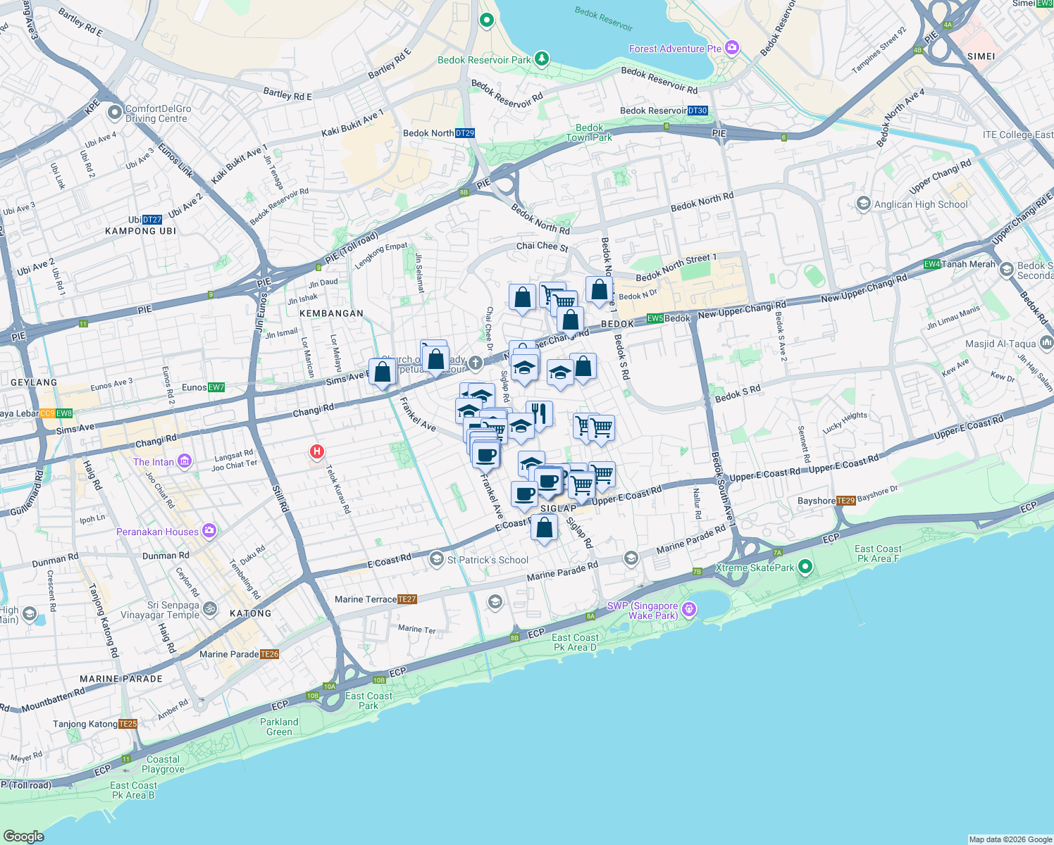
Task: Open the shopping cart marker touching Upper E Coast Rd label
Action: 582,485
